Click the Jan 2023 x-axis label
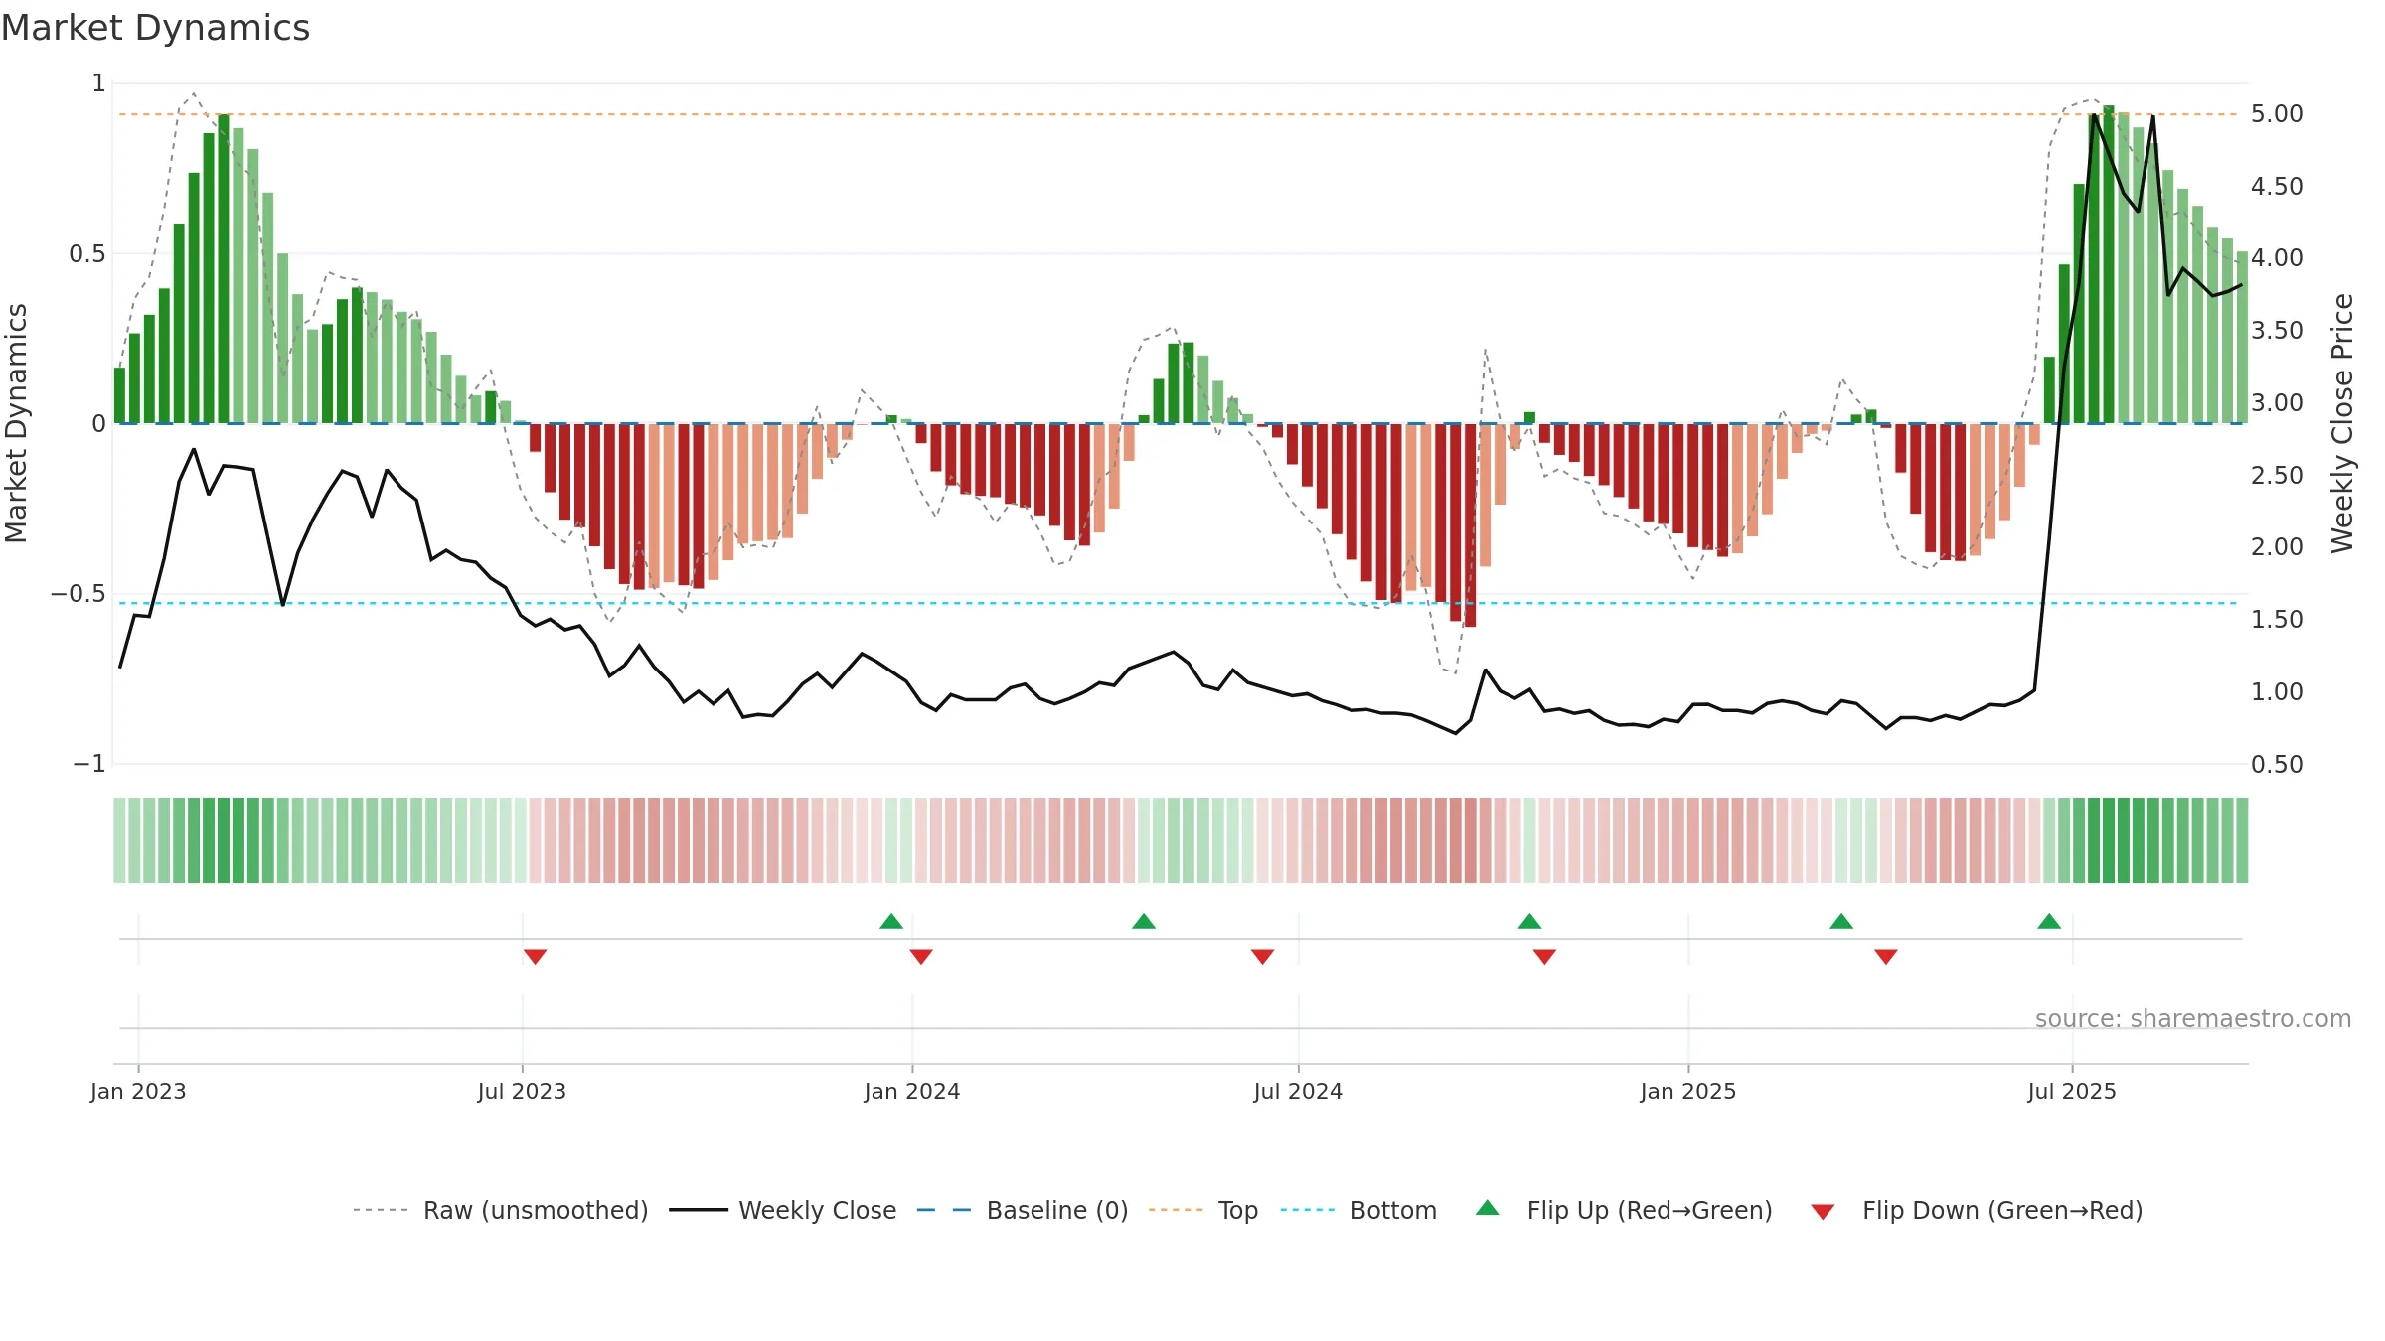Viewport: 2385px width, 1341px height. click(138, 1091)
